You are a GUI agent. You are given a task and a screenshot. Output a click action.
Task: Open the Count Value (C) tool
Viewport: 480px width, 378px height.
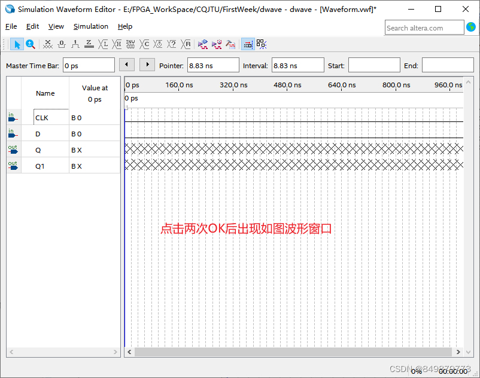(x=144, y=45)
